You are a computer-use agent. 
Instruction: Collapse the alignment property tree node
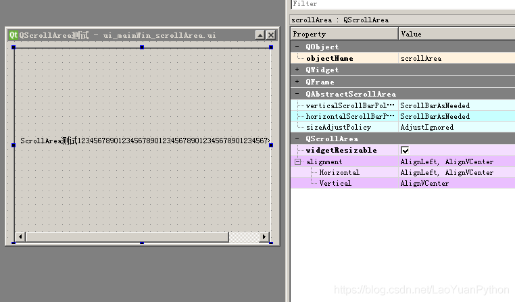click(x=297, y=162)
